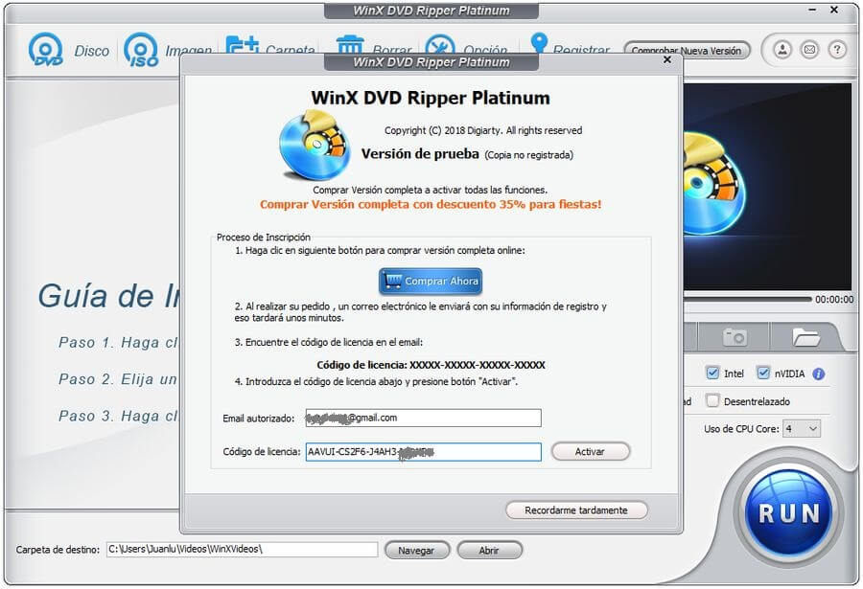Enable the Desentrelazado checkbox

(x=712, y=400)
